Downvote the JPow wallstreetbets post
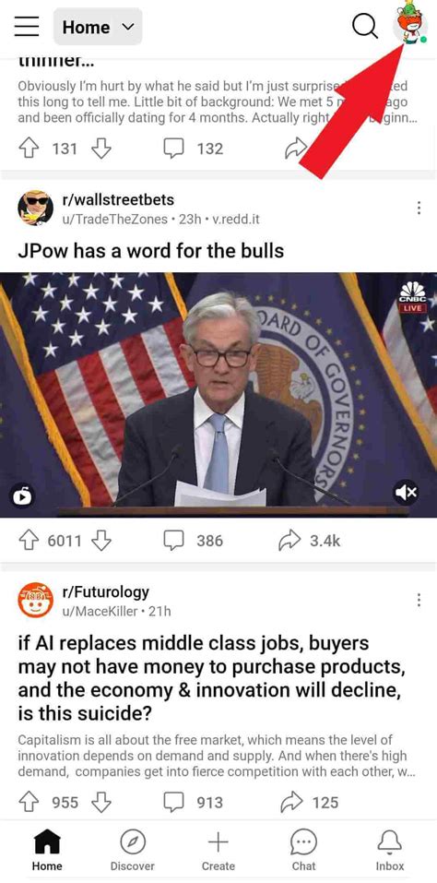The image size is (437, 883). coord(101,541)
